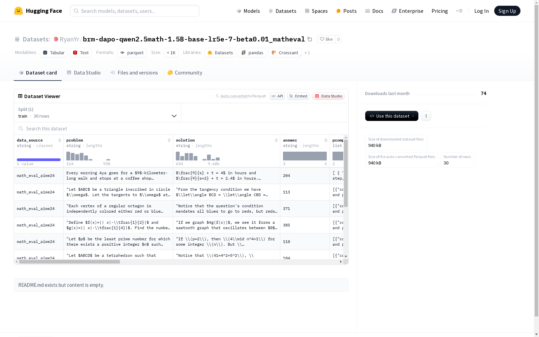Click the Sign Up button

pyautogui.click(x=507, y=11)
